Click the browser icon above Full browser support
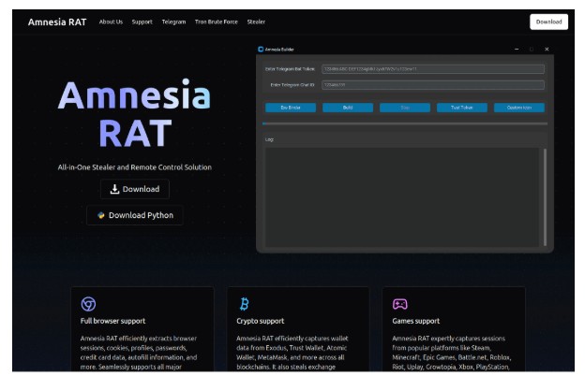585x376 pixels. [88, 304]
